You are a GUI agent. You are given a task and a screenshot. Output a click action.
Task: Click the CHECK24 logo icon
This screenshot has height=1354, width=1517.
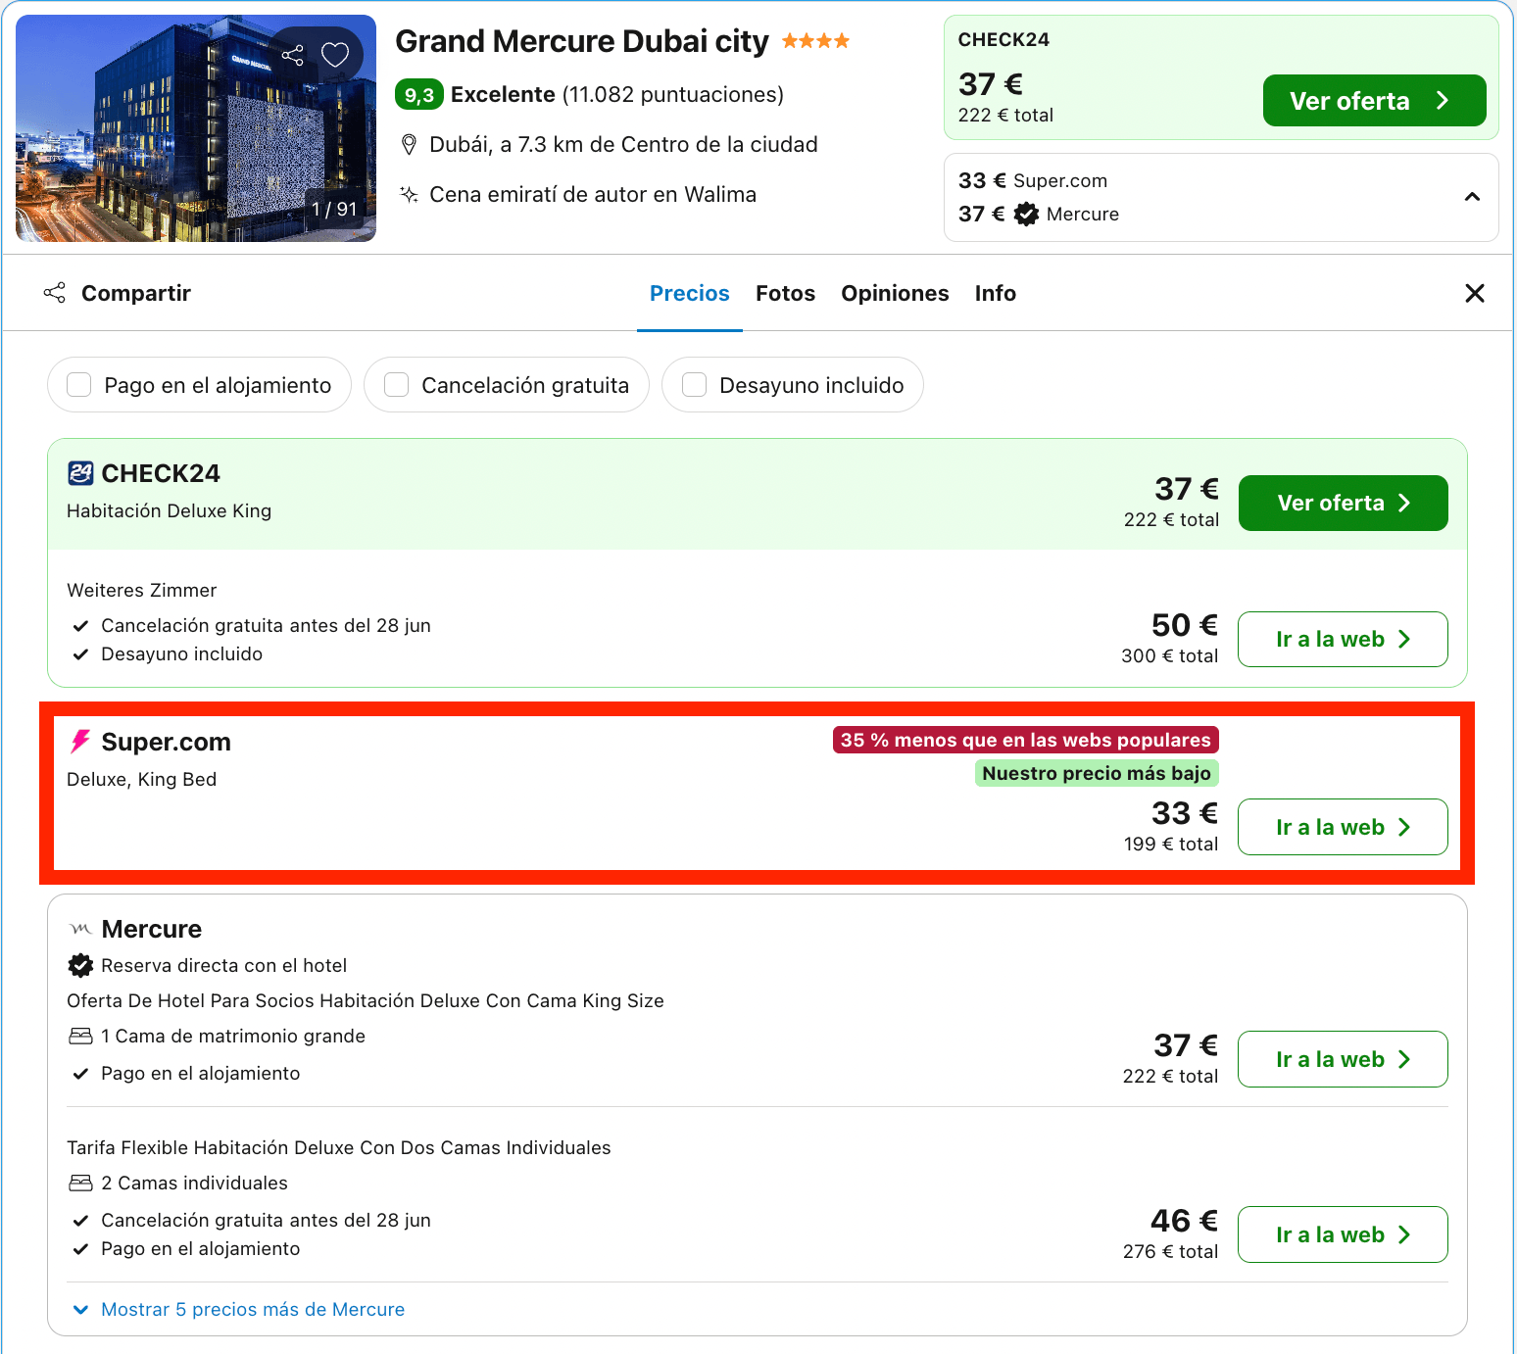pos(80,473)
